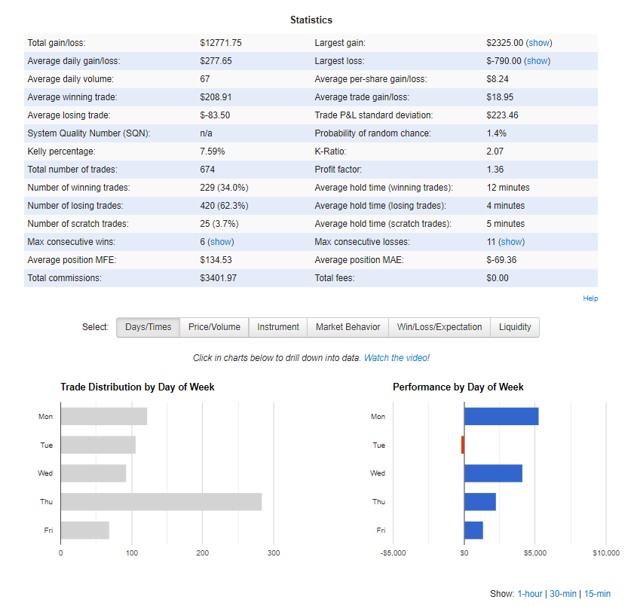631x606 pixels.
Task: Click scratch trades value 25 (3.7%)
Action: 219,224
